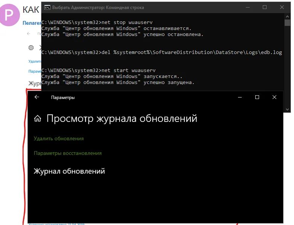Image resolution: width=294 pixels, height=225 pixels.
Task: Click the del edb.log command line
Action: (x=162, y=52)
